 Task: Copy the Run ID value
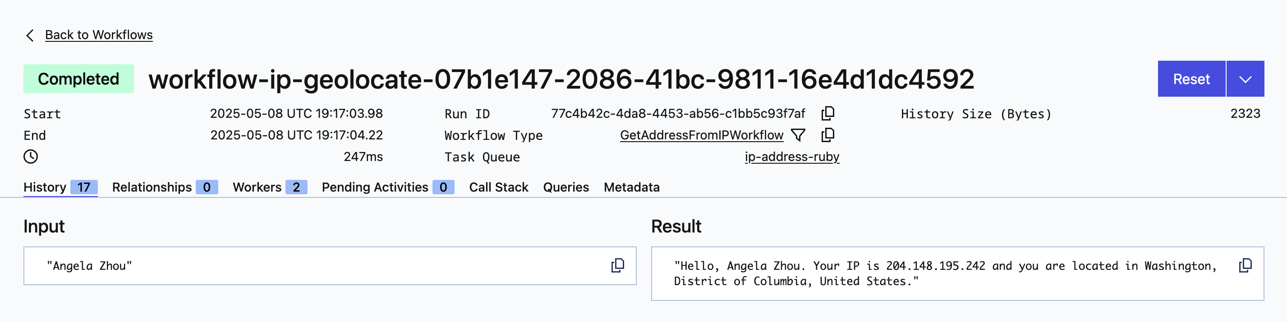coord(828,113)
